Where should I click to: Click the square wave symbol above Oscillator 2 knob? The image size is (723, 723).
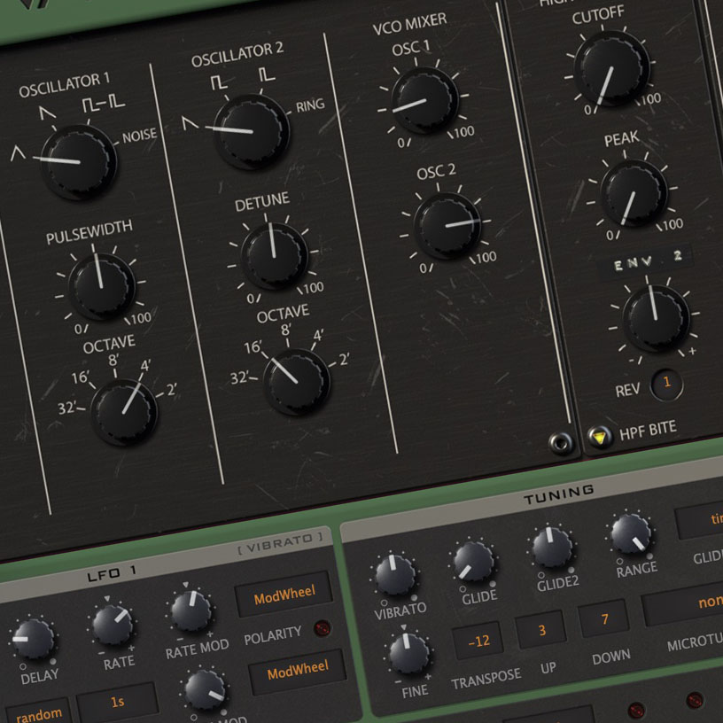pyautogui.click(x=219, y=82)
